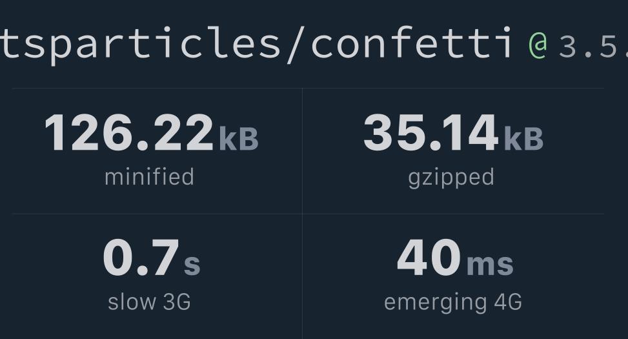This screenshot has width=628, height=339.
Task: Click the slash separator in the package name
Action: coord(296,45)
